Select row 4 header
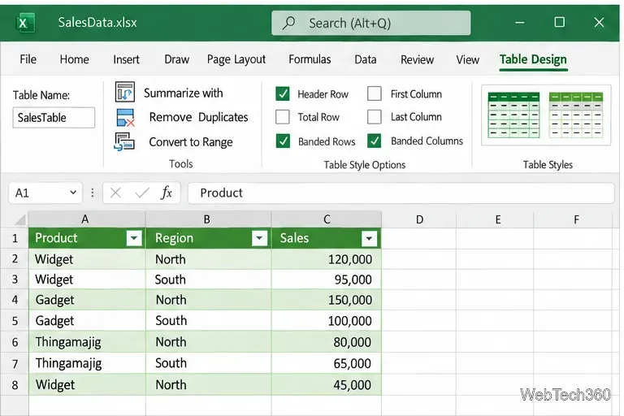The width and height of the screenshot is (624, 416). click(15, 300)
